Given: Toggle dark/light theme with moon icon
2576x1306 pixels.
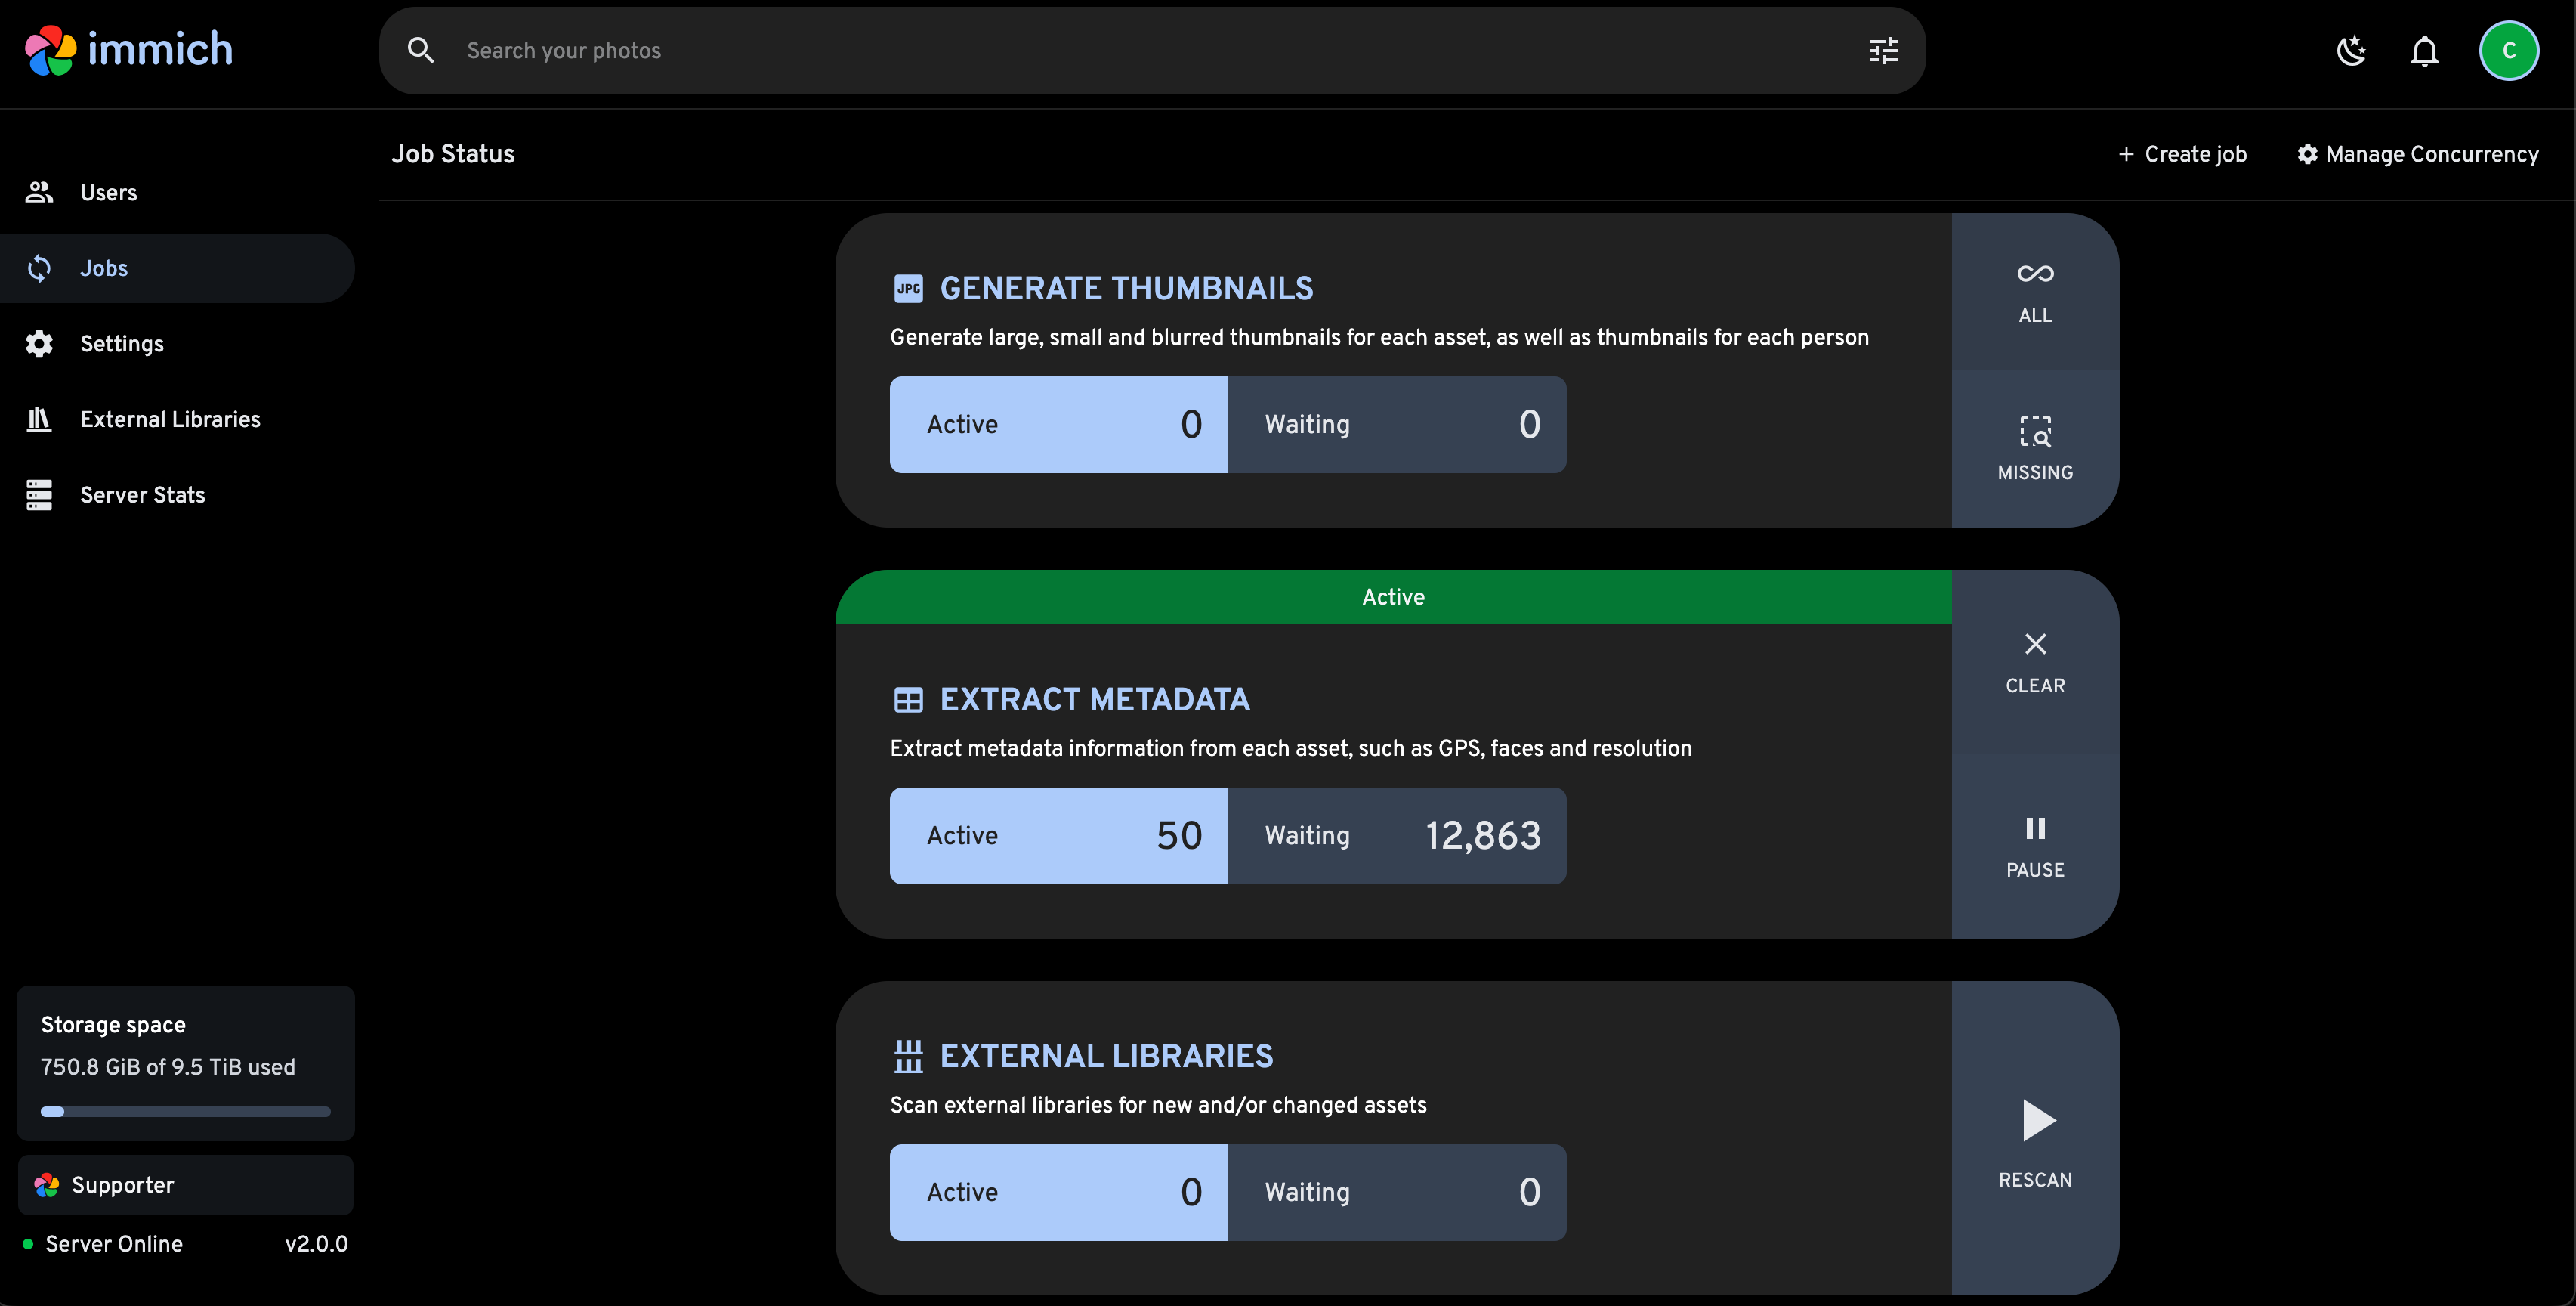Looking at the screenshot, I should click(2351, 51).
